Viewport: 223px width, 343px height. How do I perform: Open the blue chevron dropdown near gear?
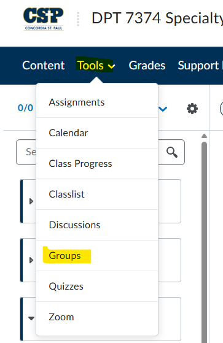163,109
